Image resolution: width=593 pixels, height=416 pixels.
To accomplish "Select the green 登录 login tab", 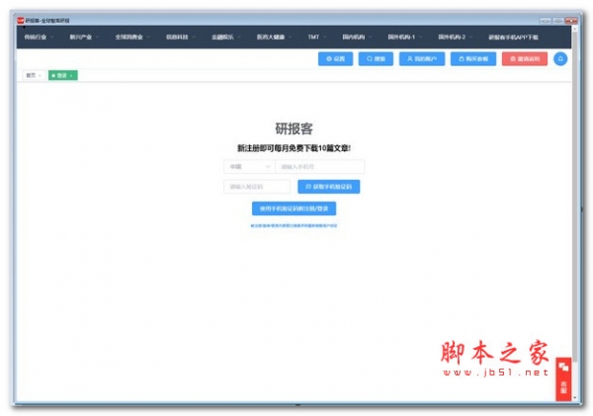I will 63,75.
